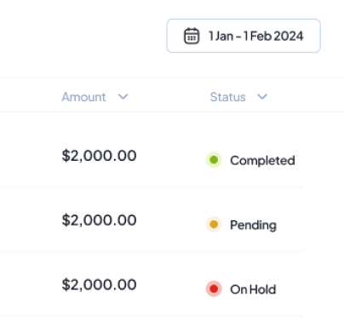Select the Completed status label
The height and width of the screenshot is (325, 344).
click(262, 161)
